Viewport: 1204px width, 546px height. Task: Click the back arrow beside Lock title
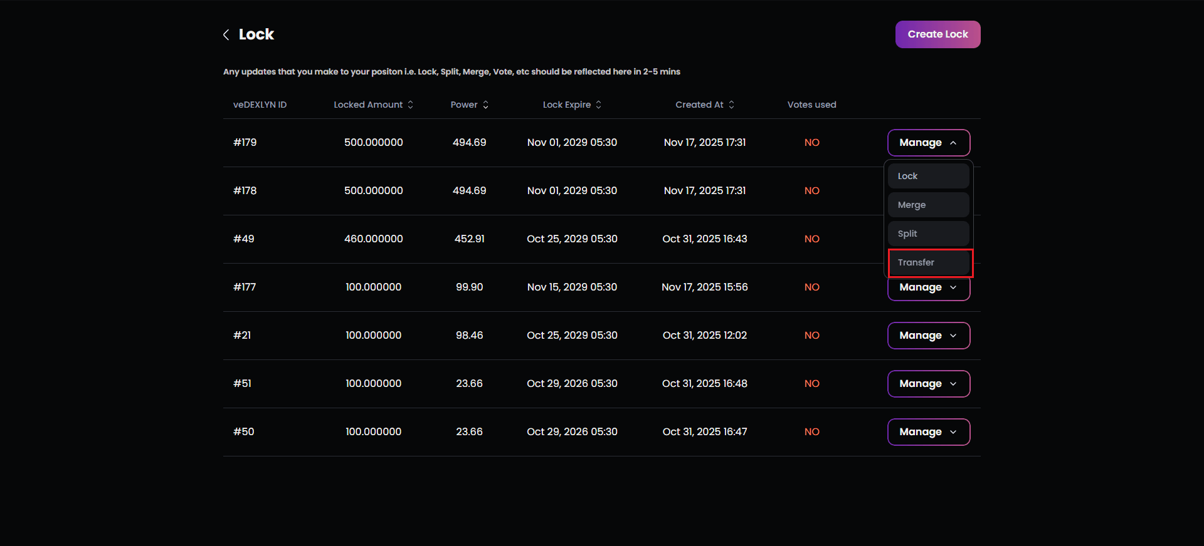226,34
